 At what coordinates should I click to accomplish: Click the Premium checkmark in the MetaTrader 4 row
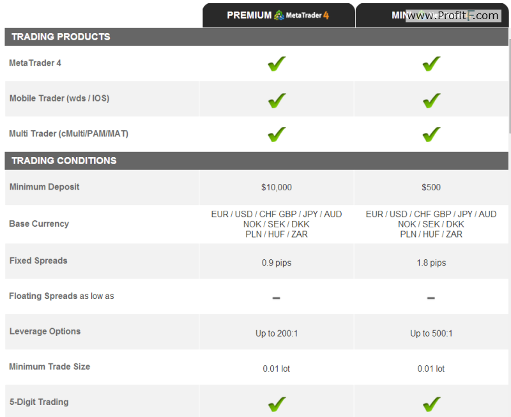tap(277, 63)
